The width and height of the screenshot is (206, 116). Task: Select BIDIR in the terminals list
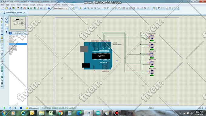[12, 42]
